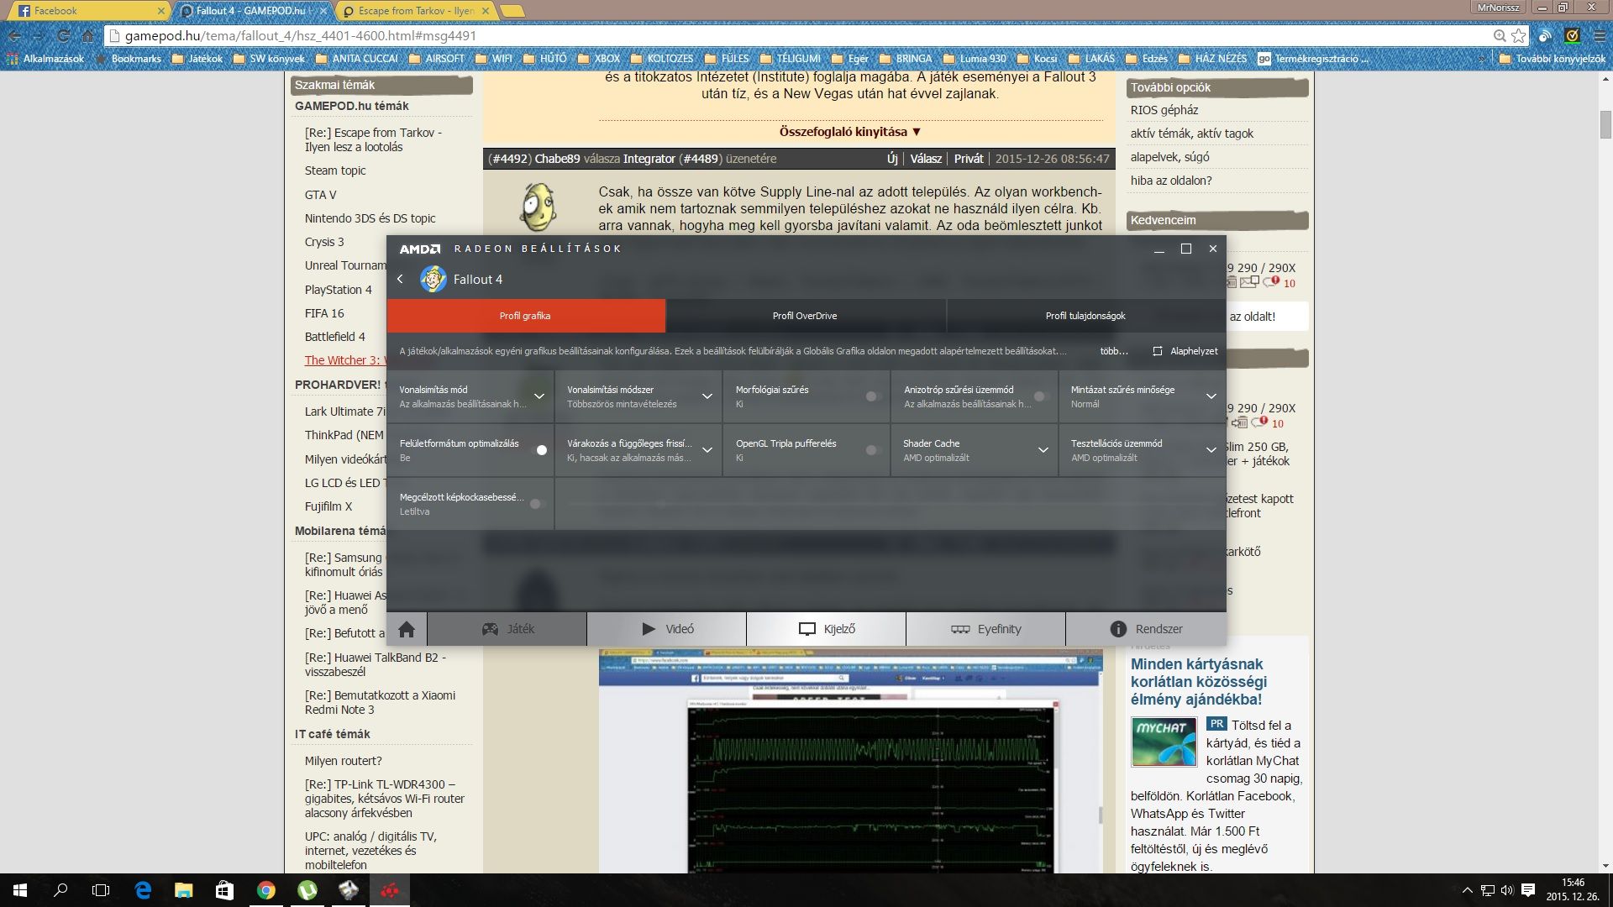Click Összefoglaló kinyitása link
This screenshot has height=907, width=1613.
(849, 132)
